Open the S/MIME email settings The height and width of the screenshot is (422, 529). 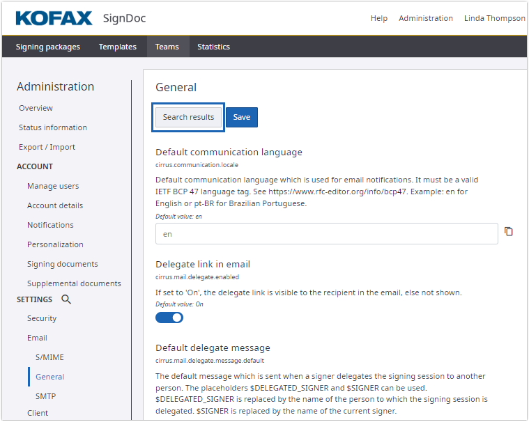coord(49,357)
